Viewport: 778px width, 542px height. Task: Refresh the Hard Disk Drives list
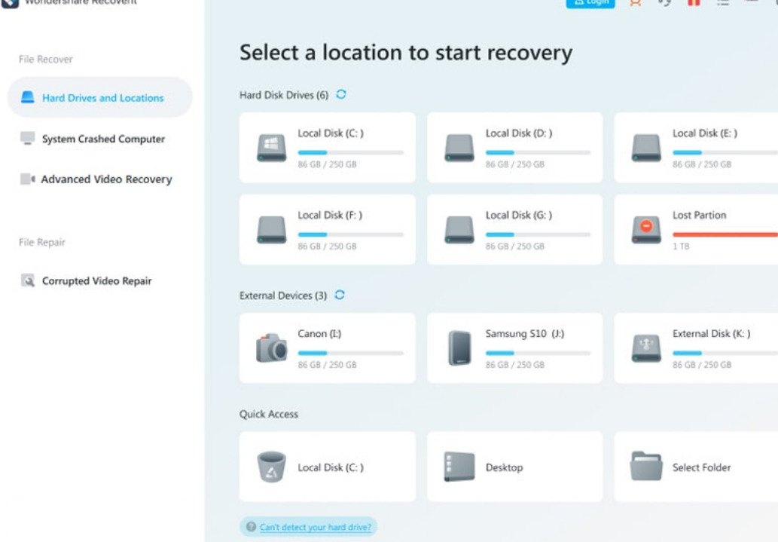(x=341, y=95)
